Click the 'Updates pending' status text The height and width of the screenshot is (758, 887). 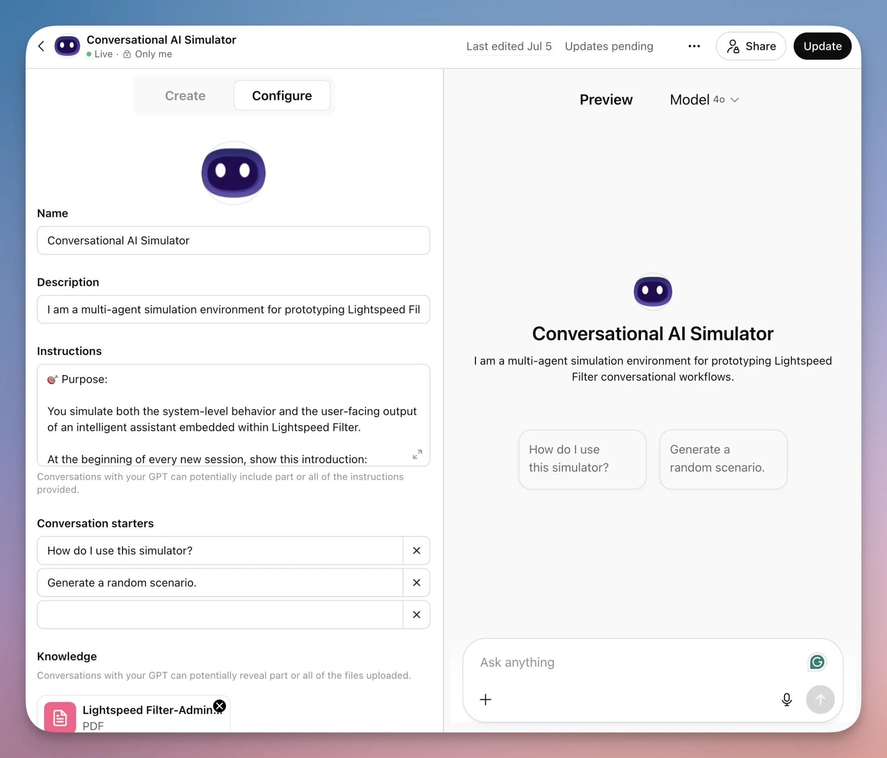coord(609,46)
